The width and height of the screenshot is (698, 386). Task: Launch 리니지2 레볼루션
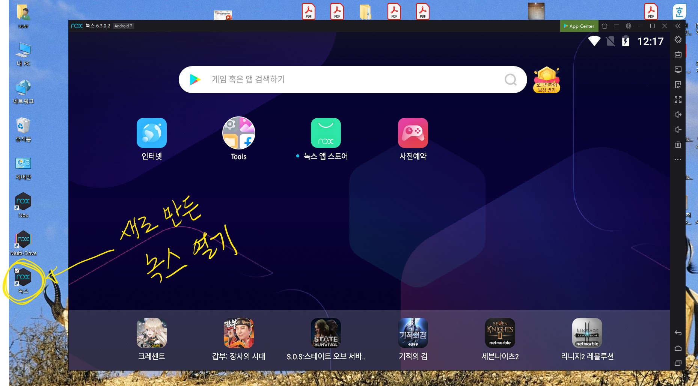click(587, 333)
